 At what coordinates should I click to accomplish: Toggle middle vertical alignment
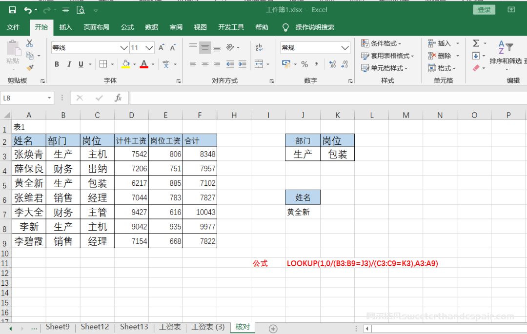(205, 47)
